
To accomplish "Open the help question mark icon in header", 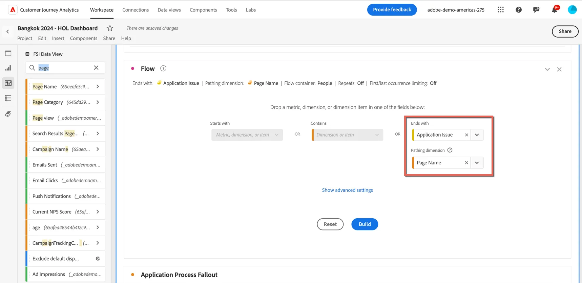I will (519, 10).
